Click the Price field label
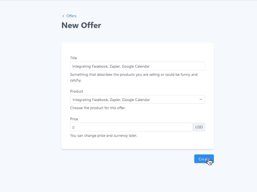Viewport: 257px width, 192px height. pyautogui.click(x=74, y=119)
